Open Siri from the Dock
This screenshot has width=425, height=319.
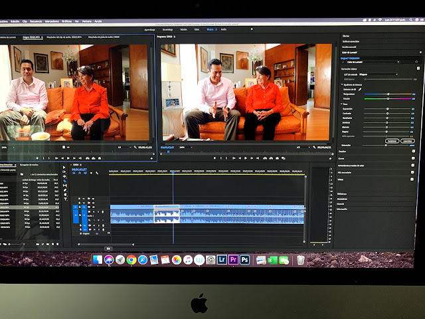tap(108, 259)
